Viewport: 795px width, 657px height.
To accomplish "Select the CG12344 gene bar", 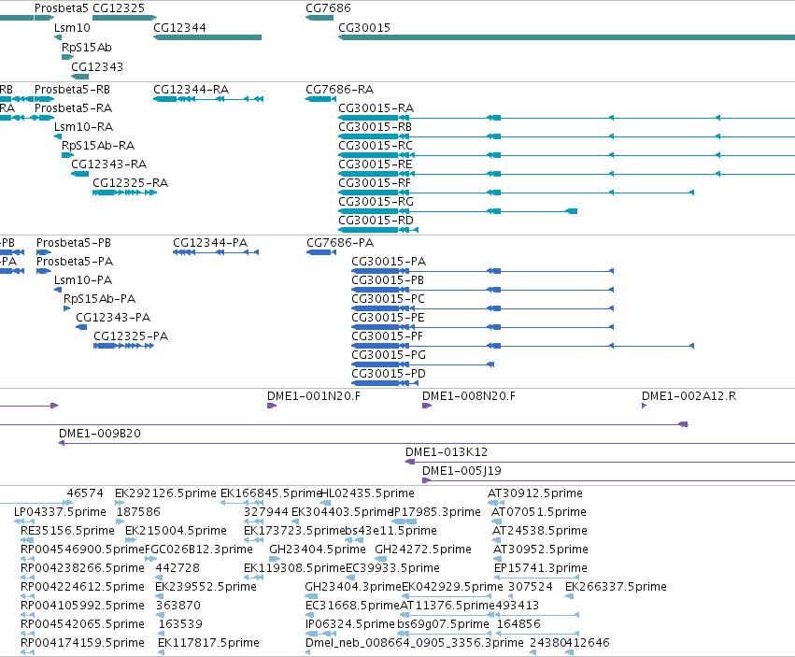I will pyautogui.click(x=207, y=37).
